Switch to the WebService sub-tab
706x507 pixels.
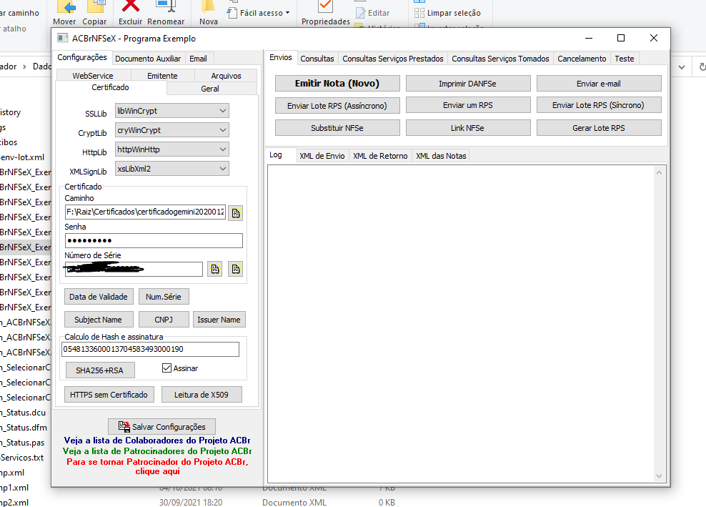coord(93,76)
